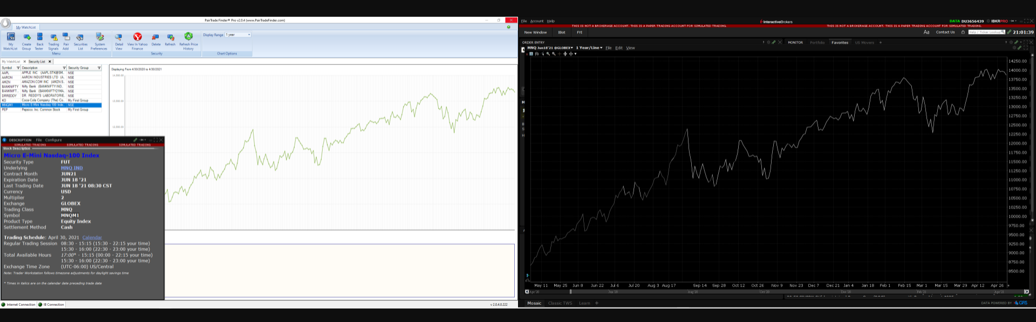Viewport: 1036px width, 322px height.
Task: Open Description window File menu
Action: (39, 140)
